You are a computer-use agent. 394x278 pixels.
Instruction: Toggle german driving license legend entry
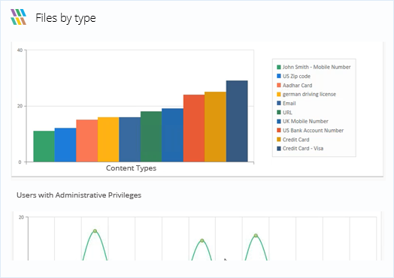pyautogui.click(x=306, y=95)
